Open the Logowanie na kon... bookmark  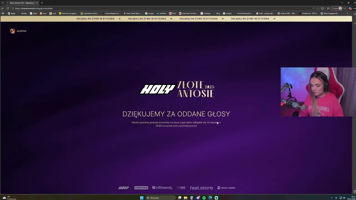[90, 13]
